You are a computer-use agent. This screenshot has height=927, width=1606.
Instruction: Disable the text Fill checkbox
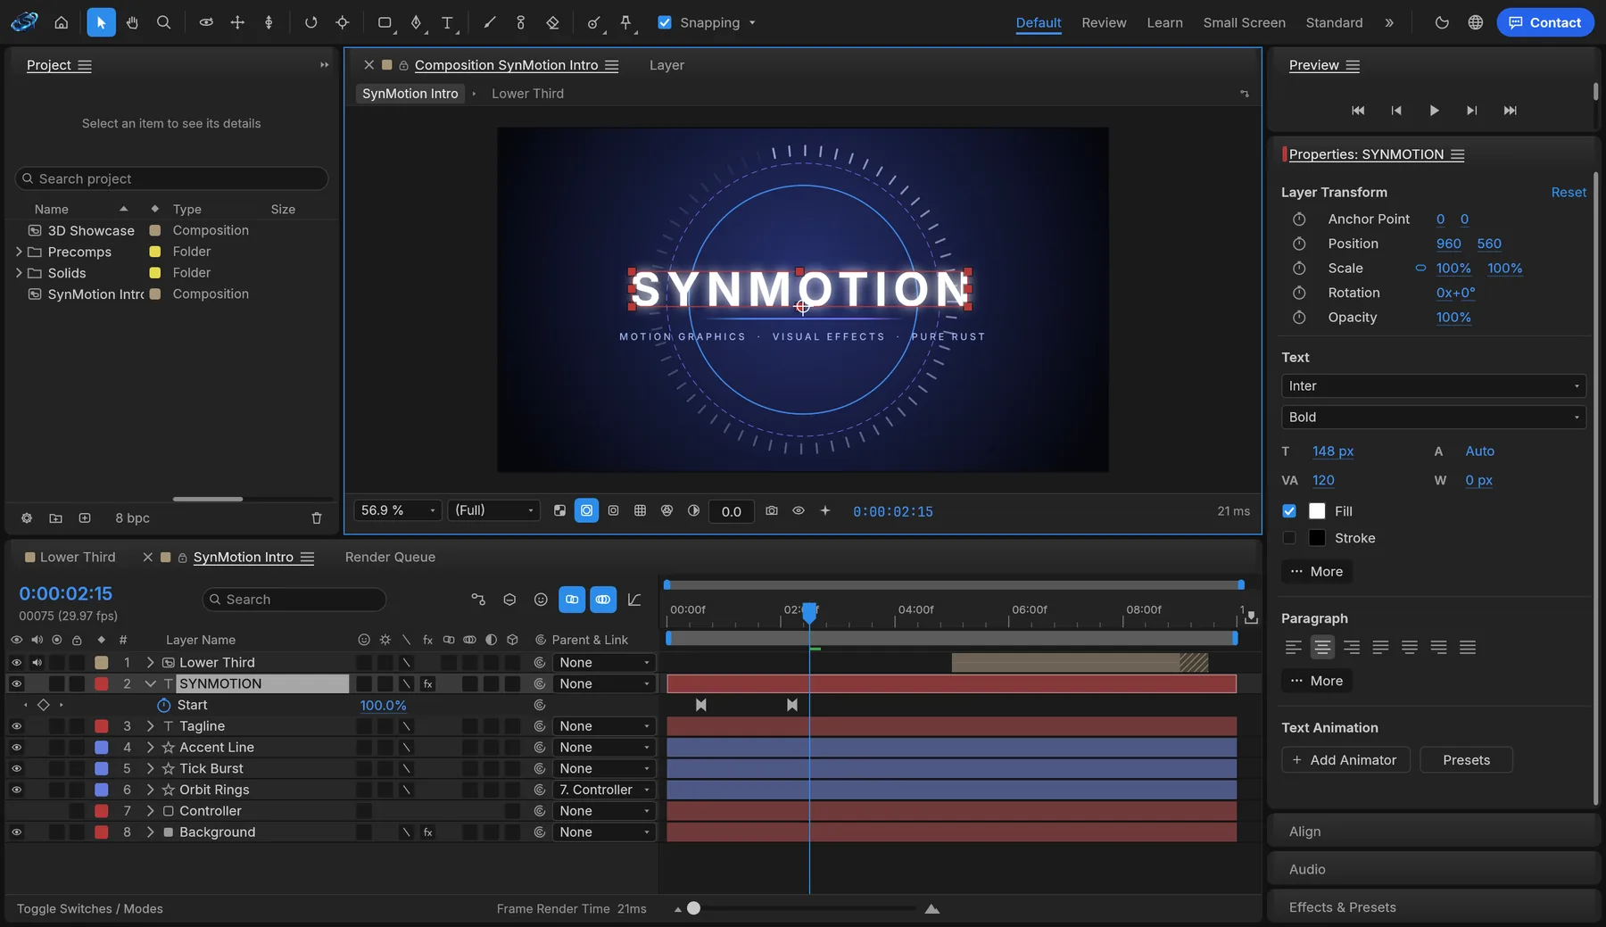pyautogui.click(x=1289, y=511)
